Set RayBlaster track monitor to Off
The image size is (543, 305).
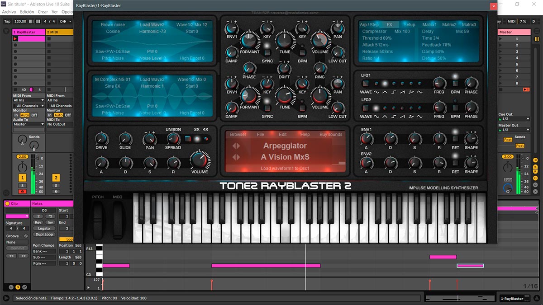pos(34,115)
